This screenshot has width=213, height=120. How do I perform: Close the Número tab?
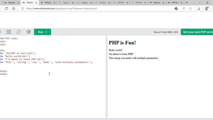(x=109, y=3)
